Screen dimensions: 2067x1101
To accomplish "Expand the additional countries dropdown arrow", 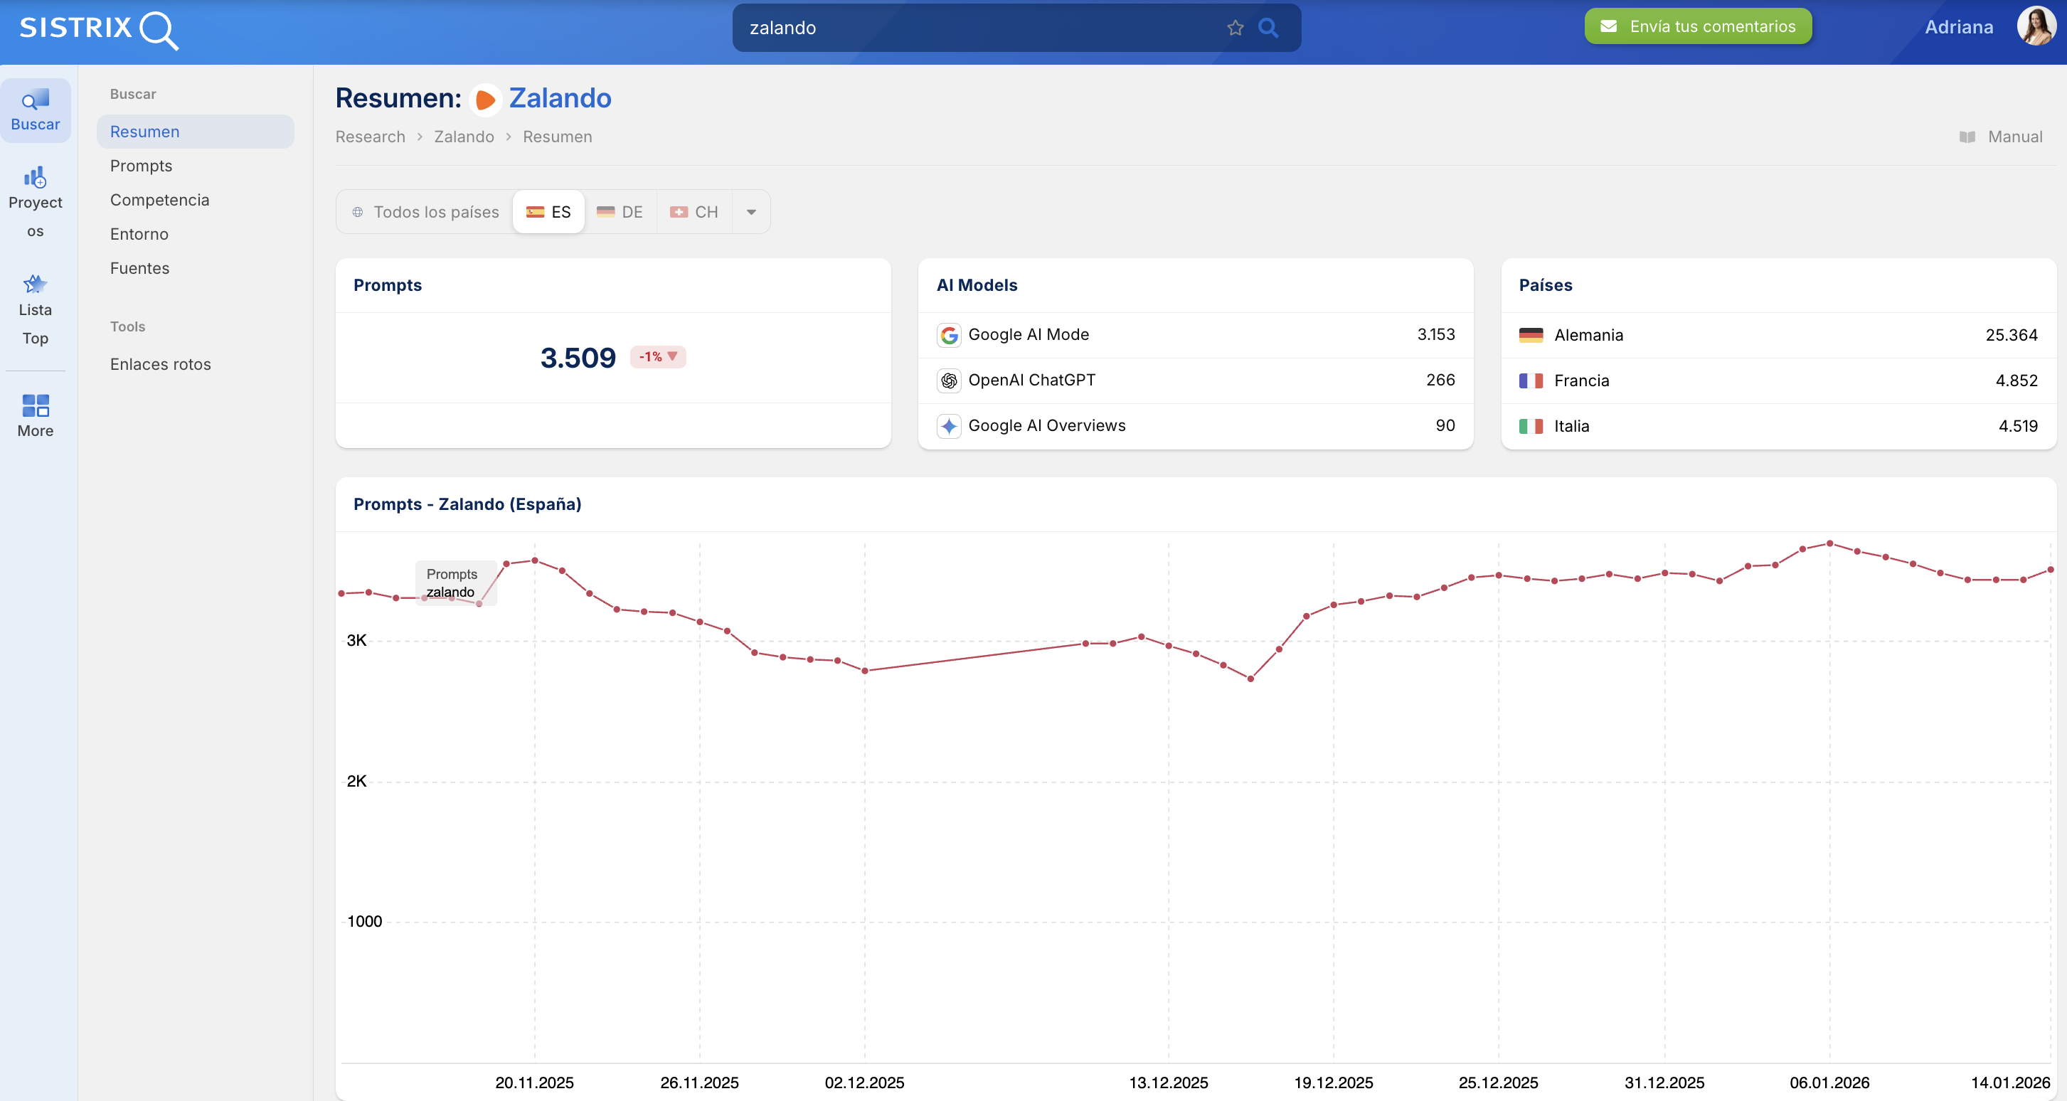I will pos(751,212).
